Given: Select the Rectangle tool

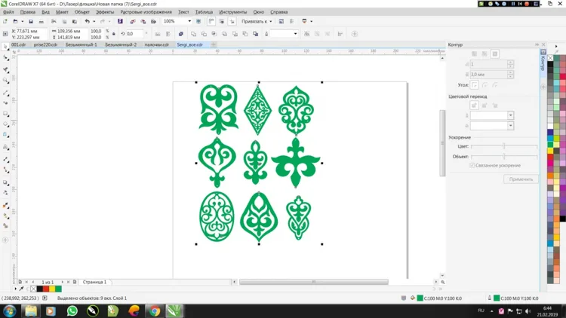Looking at the screenshot, I should click(x=5, y=114).
